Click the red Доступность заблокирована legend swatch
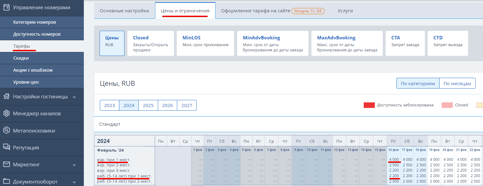 369,105
